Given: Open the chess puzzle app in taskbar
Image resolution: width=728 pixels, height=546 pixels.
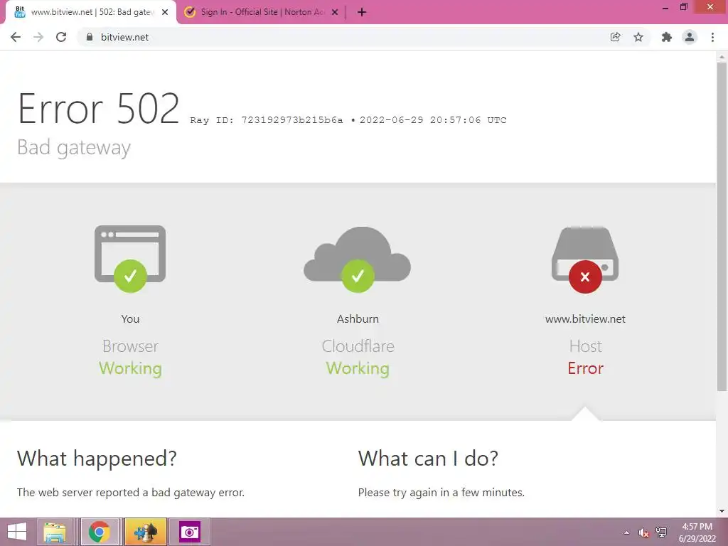Looking at the screenshot, I should pos(145,532).
